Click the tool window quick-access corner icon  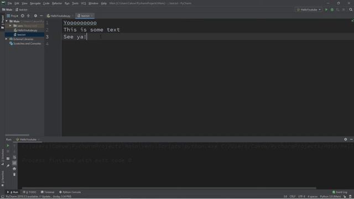2,197
